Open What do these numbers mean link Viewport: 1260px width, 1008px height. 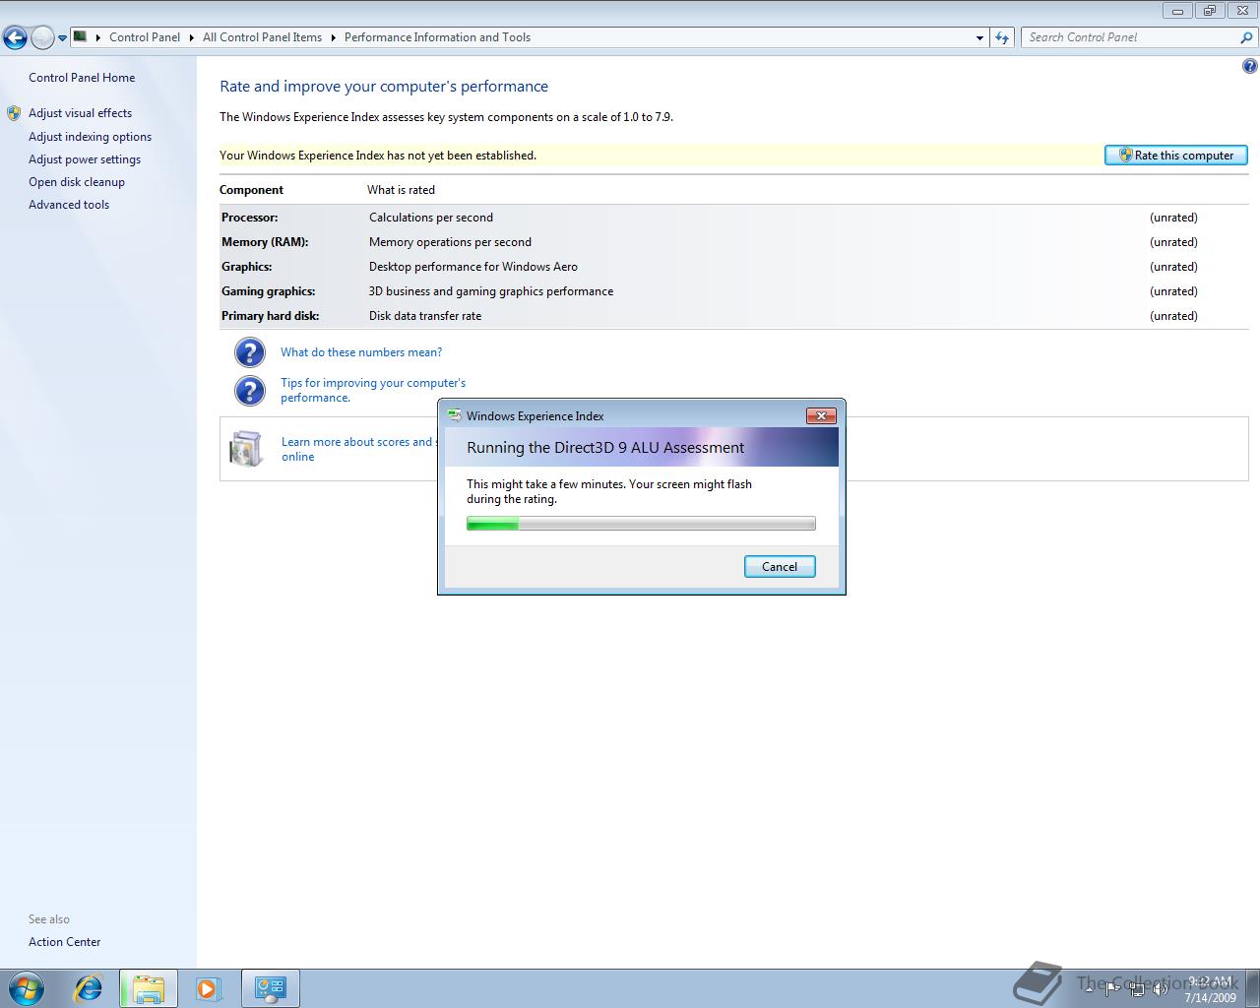click(x=361, y=352)
